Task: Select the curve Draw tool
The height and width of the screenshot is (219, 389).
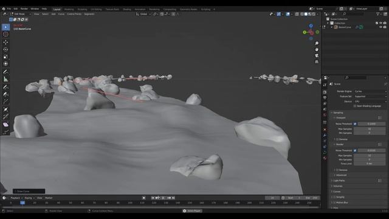Action: click(5, 87)
